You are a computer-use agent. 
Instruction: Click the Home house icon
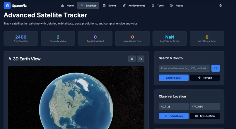pos(62,6)
